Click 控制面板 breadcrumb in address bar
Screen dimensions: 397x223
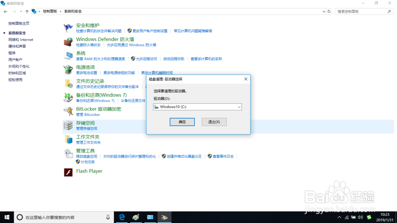pos(50,12)
